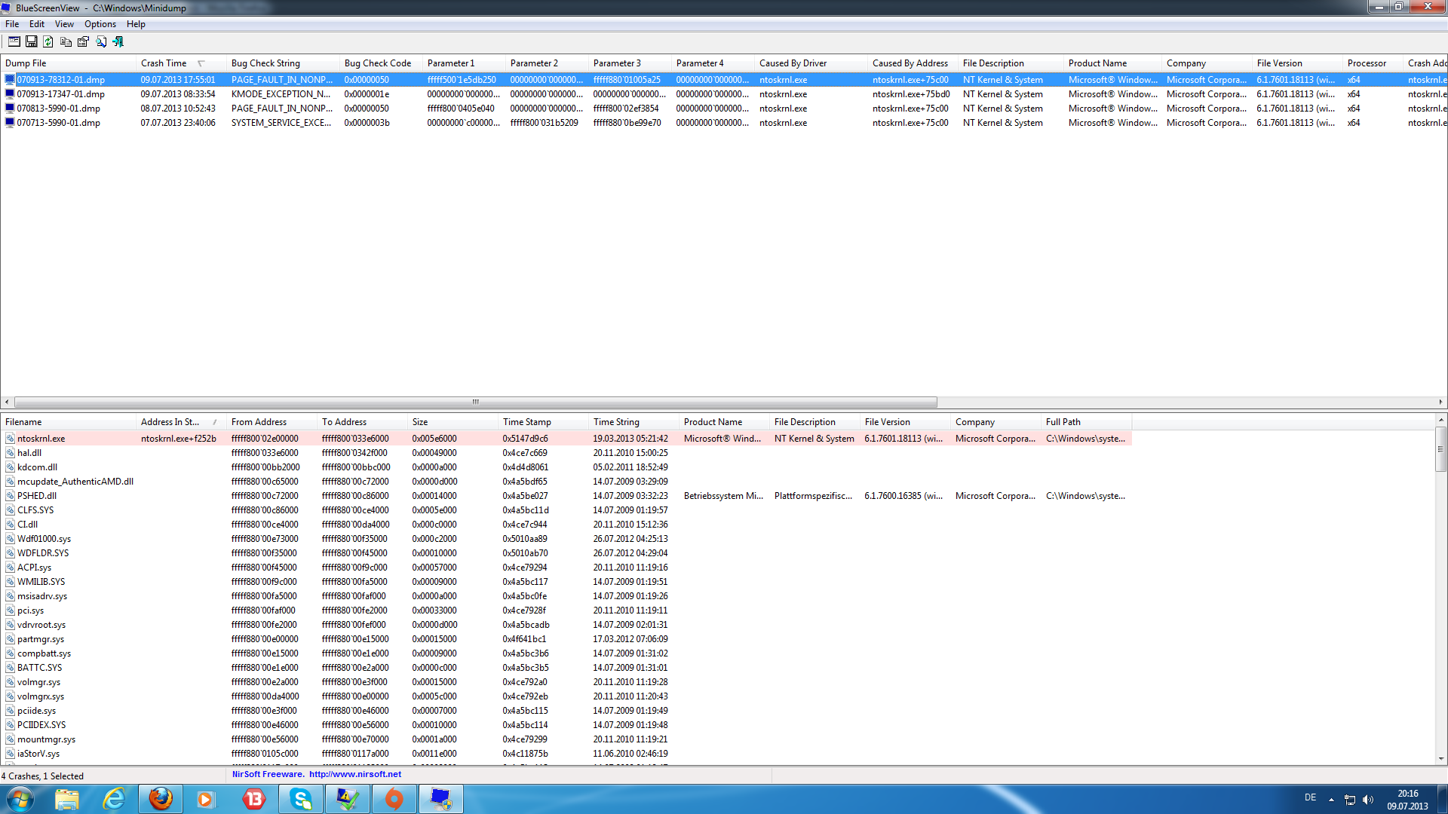Sort by Address In Stack column header
The image size is (1448, 814).
[x=170, y=422]
